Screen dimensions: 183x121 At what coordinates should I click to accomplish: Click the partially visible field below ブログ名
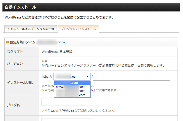68,119
